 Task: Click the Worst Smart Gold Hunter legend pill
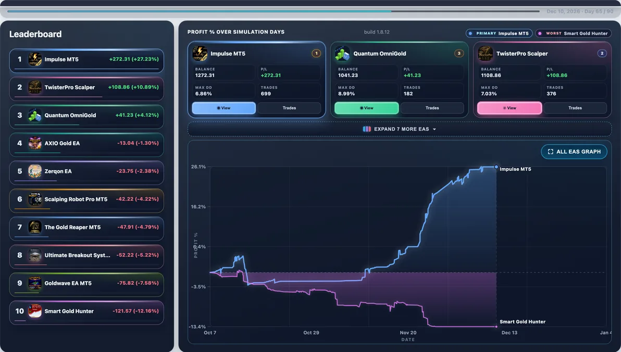click(574, 34)
